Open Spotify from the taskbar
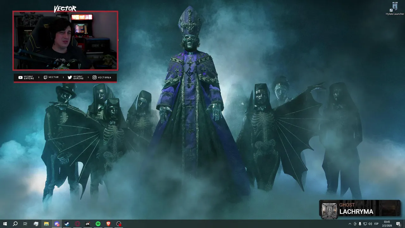Viewport: 405px width, 228px height. [98, 224]
